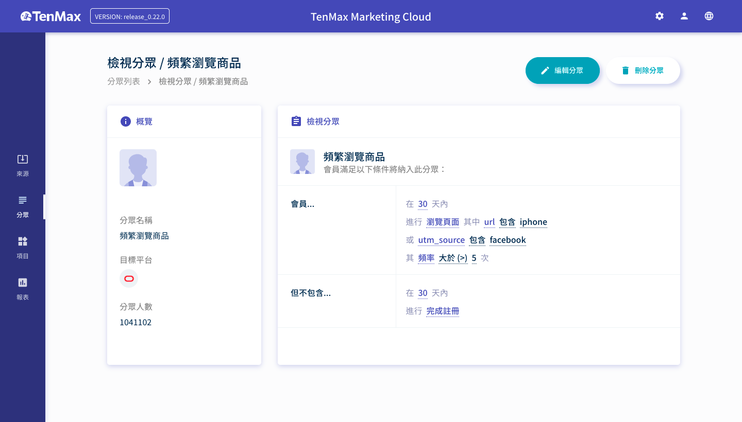Open the 來源 sidebar section
The image size is (742, 422).
[x=23, y=166]
